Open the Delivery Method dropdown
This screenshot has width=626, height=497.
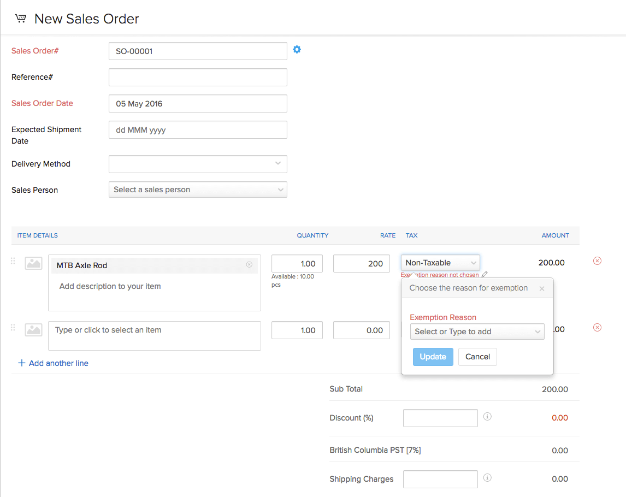pyautogui.click(x=198, y=164)
